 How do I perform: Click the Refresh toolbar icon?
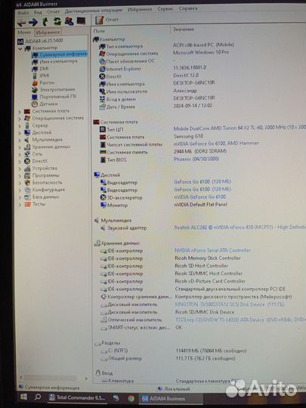tap(57, 21)
